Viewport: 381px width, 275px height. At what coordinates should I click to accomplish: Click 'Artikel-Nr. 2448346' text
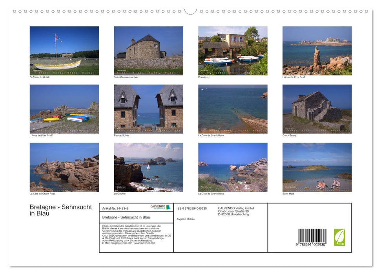point(115,209)
